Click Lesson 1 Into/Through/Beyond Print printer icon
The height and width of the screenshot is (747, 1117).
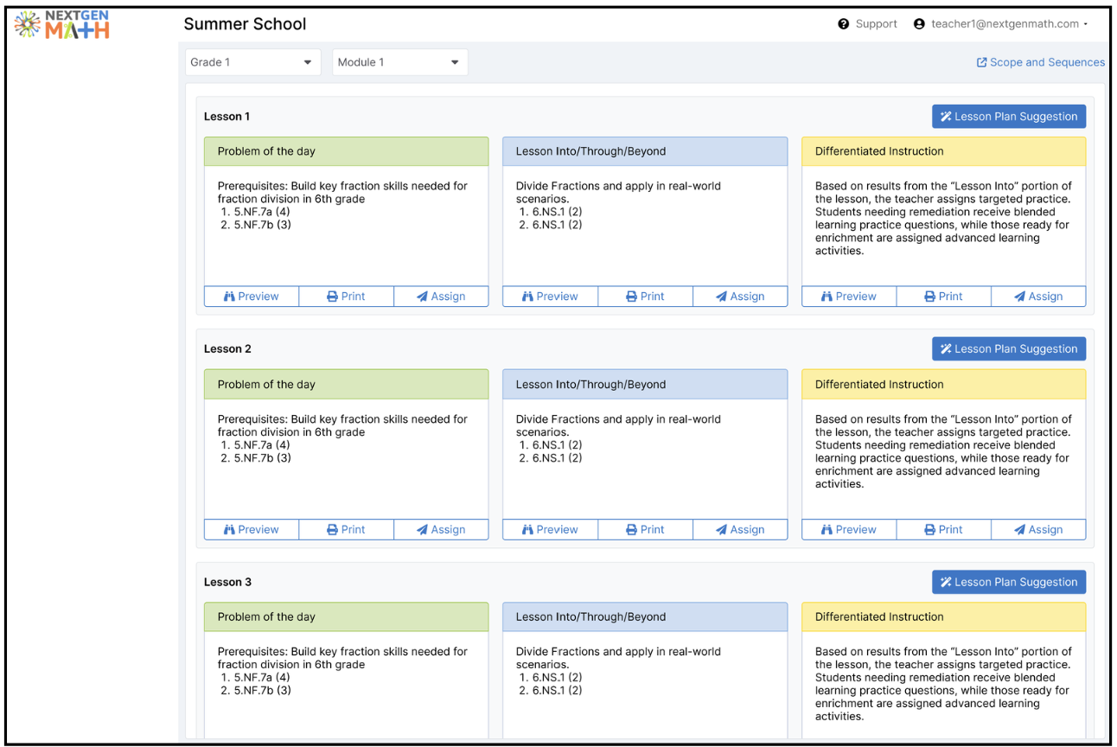pyautogui.click(x=631, y=297)
